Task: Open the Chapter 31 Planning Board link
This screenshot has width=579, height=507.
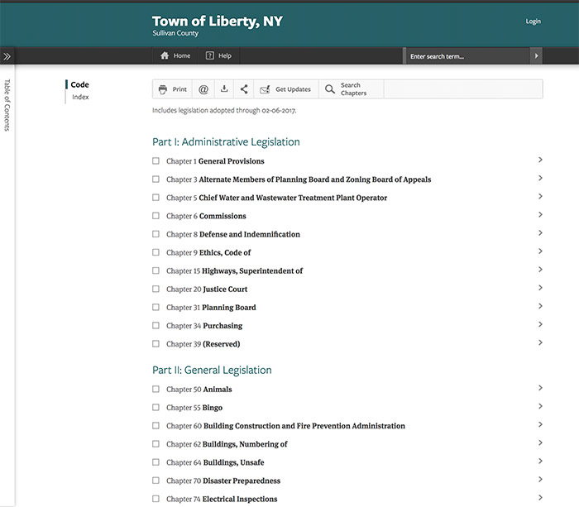Action: [x=228, y=308]
